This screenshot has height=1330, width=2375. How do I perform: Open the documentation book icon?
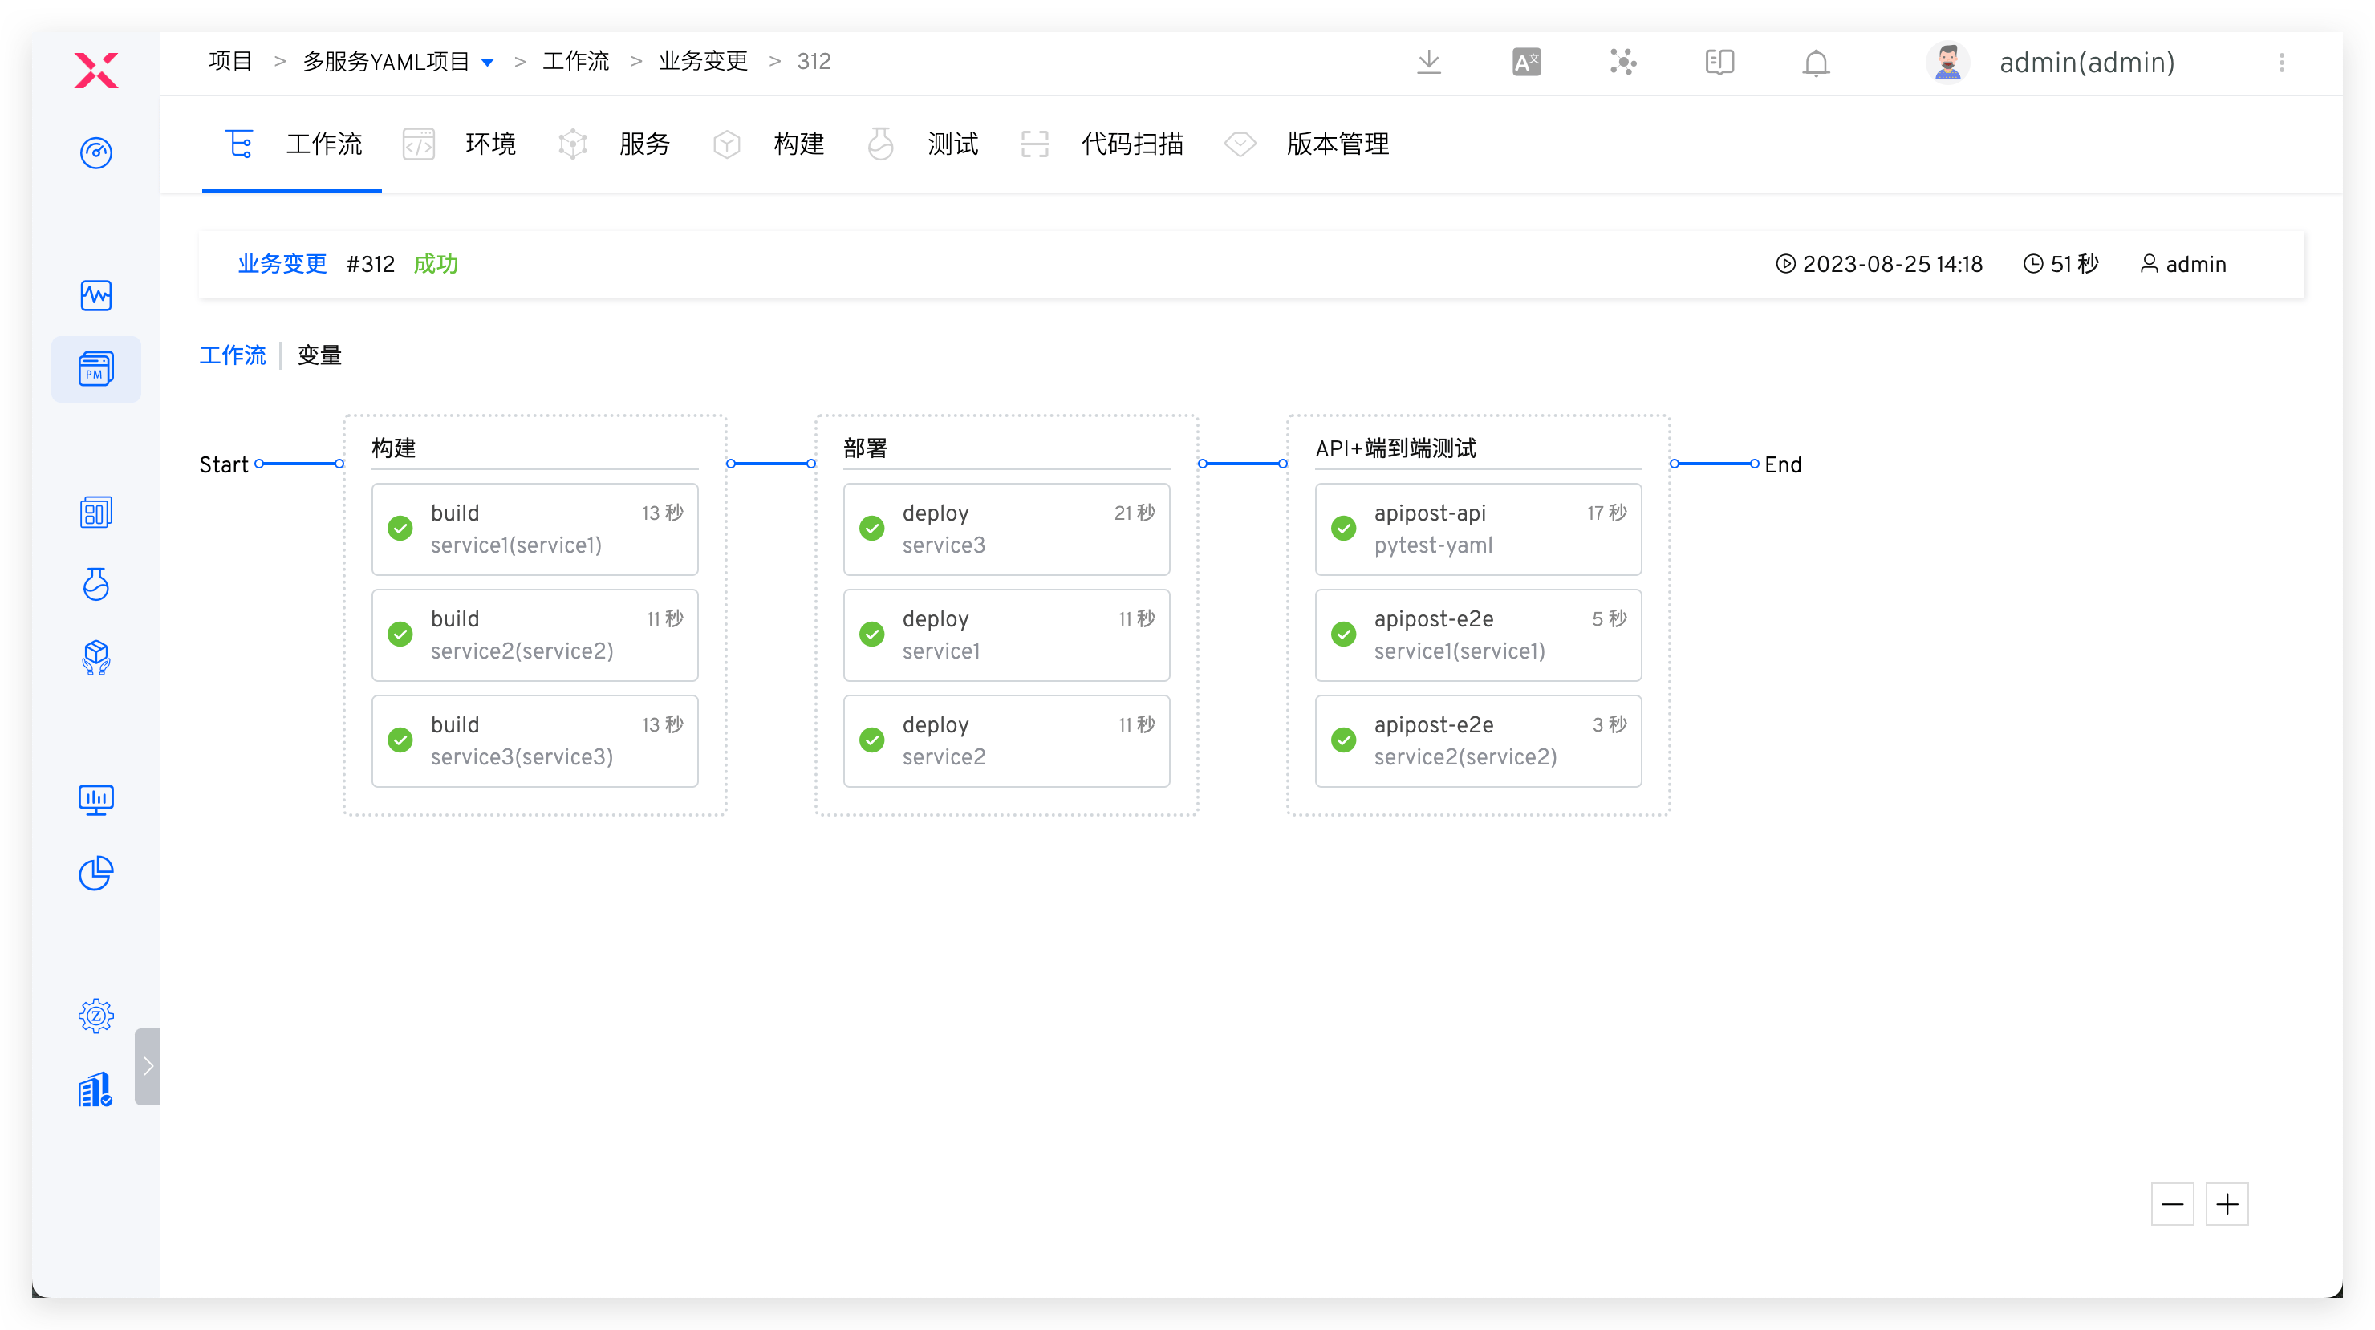point(1719,62)
